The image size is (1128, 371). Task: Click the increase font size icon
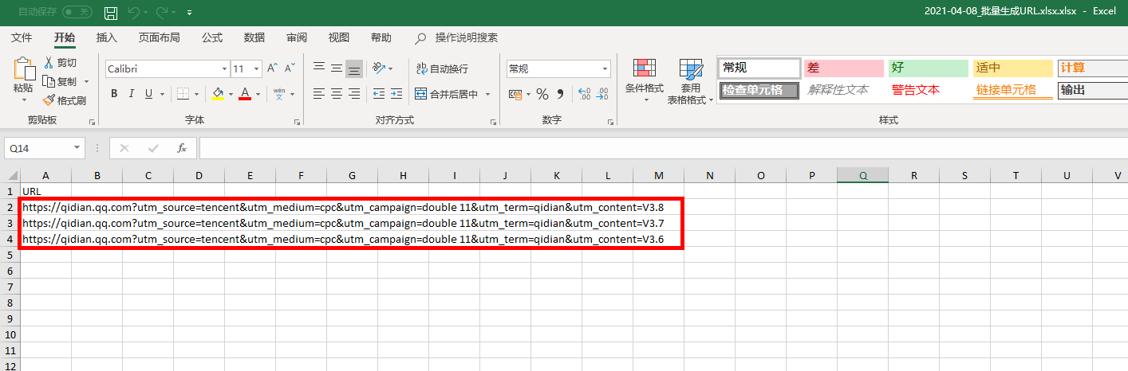coord(273,68)
